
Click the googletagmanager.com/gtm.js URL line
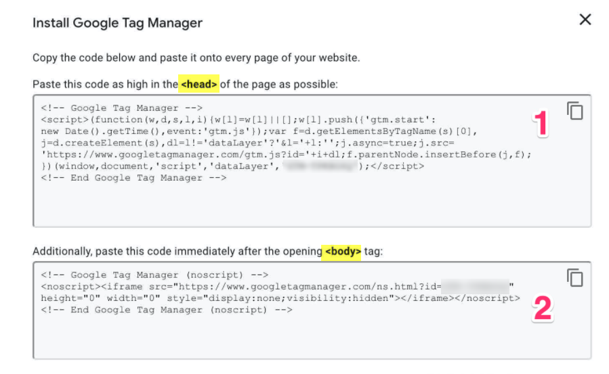287,155
